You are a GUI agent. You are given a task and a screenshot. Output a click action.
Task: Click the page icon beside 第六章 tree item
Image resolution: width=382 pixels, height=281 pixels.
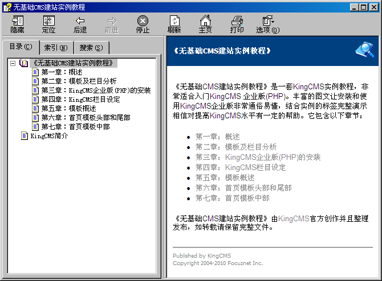(x=35, y=118)
